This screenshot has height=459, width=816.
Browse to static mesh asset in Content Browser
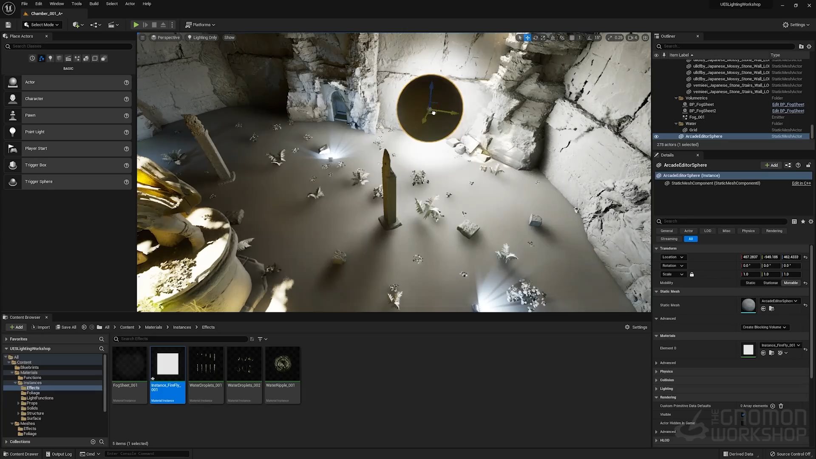pyautogui.click(x=771, y=309)
